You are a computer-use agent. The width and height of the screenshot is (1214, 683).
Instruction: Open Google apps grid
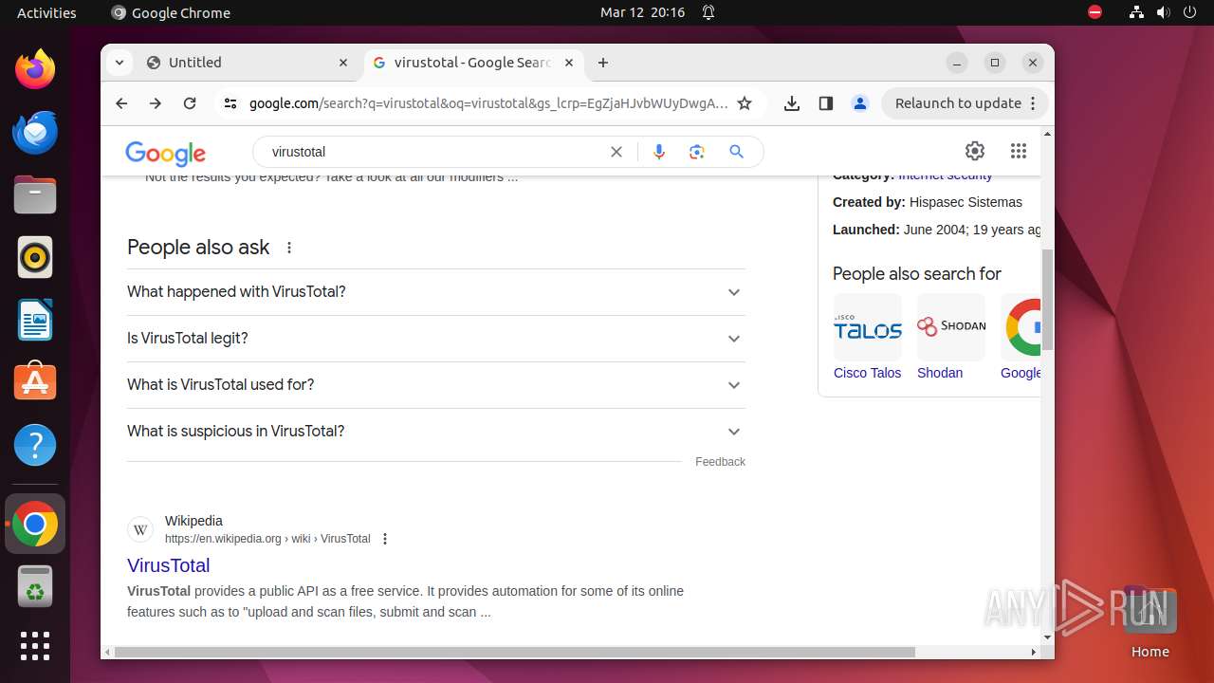tap(1019, 151)
